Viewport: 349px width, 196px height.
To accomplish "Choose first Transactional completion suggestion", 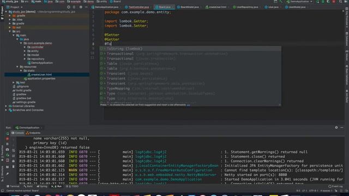I will tap(190, 53).
